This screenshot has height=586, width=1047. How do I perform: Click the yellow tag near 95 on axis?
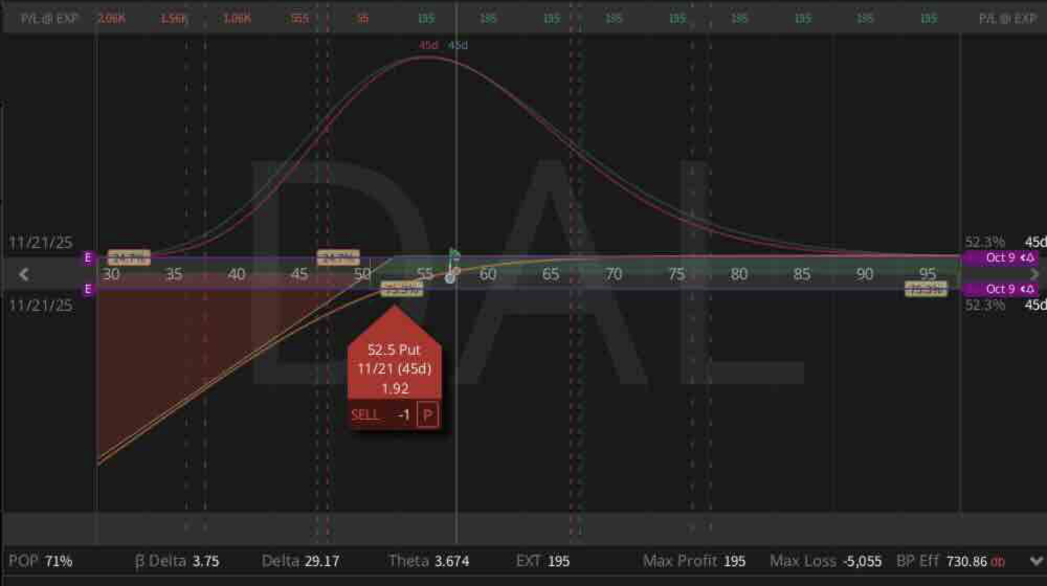pos(926,289)
